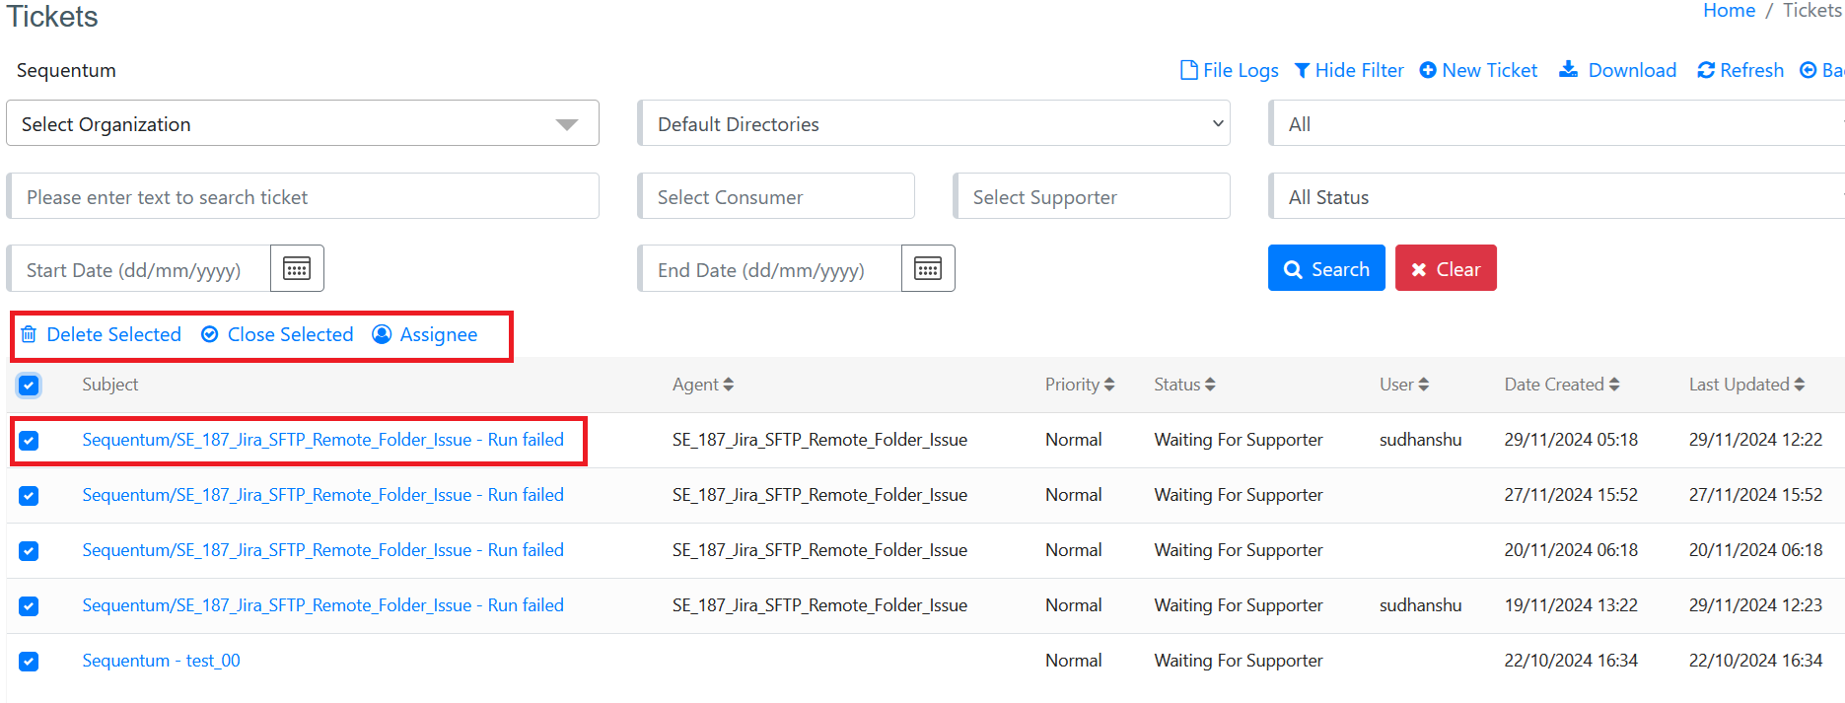Click the Subject column header
Viewport: 1845px width, 703px height.
click(109, 385)
